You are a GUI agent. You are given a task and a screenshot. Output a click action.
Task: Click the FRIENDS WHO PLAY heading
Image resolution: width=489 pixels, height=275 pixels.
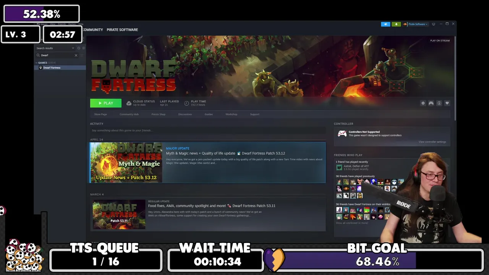click(348, 155)
